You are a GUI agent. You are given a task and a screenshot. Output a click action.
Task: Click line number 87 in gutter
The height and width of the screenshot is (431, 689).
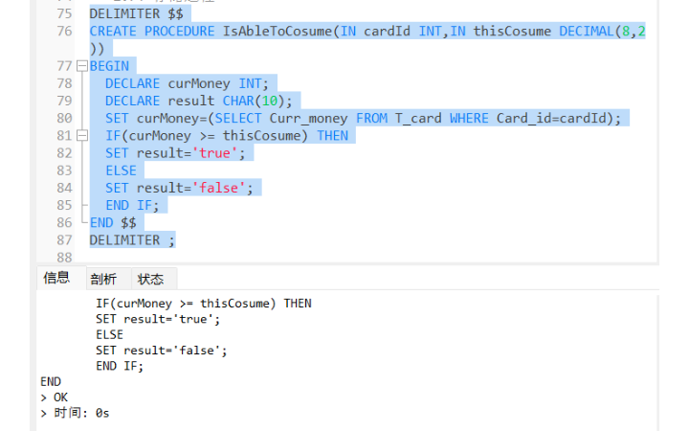(64, 240)
